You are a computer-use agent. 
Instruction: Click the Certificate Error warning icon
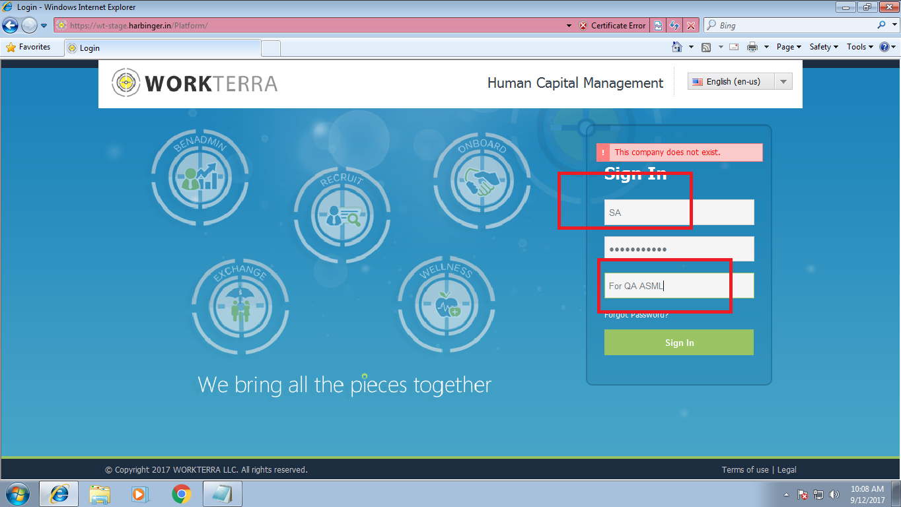582,25
